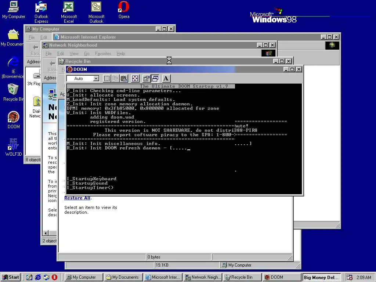The width and height of the screenshot is (376, 282).
Task: Launch Internet Explorer from quick launch
Action: 38,277
